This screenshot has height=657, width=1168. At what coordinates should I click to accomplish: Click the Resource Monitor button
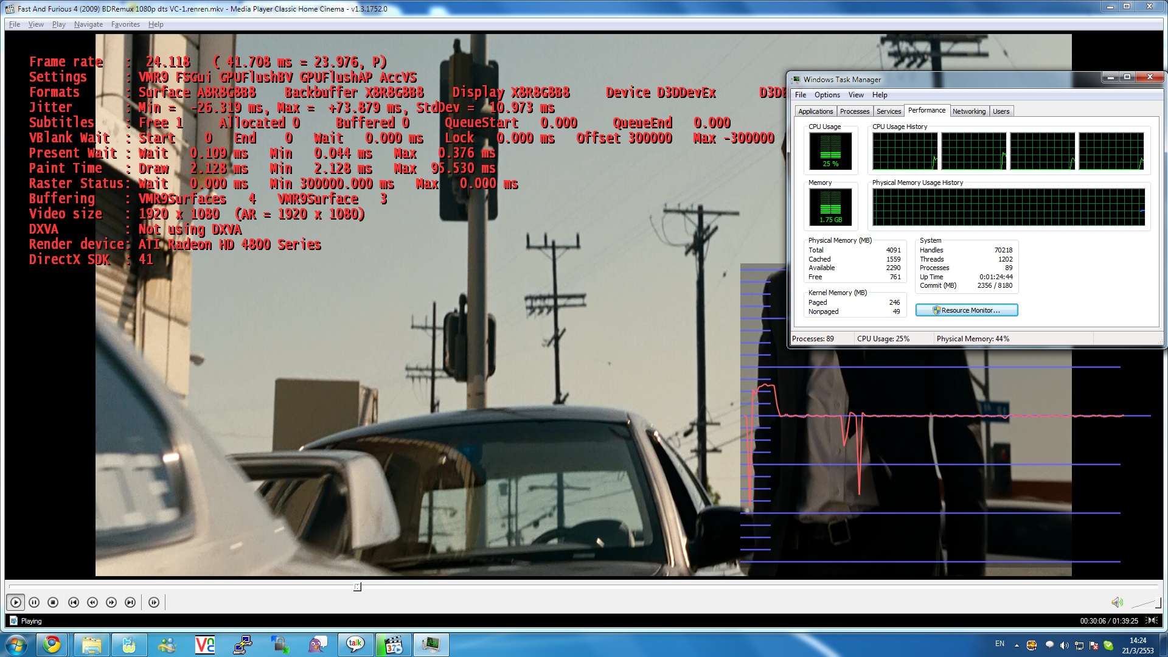click(x=967, y=310)
